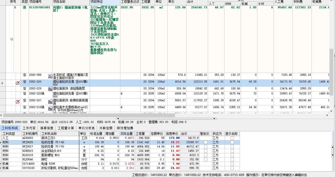Click the 信息单价 column header
Image resolution: width=335 pixels, height=177 pixels.
pyautogui.click(x=173, y=134)
